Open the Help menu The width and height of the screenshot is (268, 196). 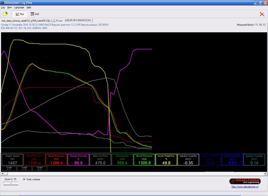pos(29,7)
